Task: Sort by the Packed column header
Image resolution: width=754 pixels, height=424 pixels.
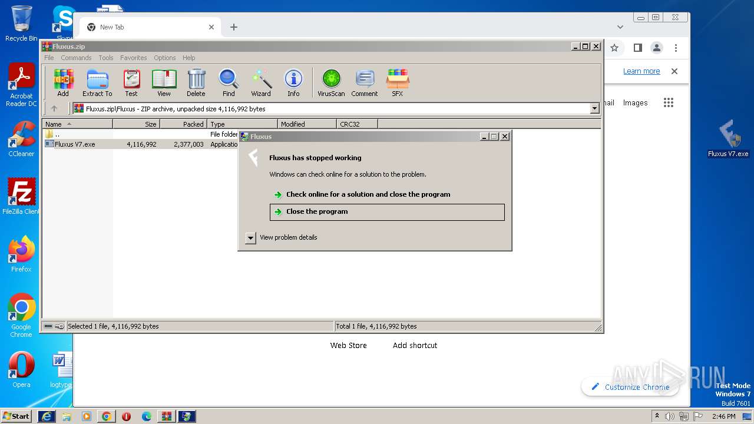Action: 183,124
